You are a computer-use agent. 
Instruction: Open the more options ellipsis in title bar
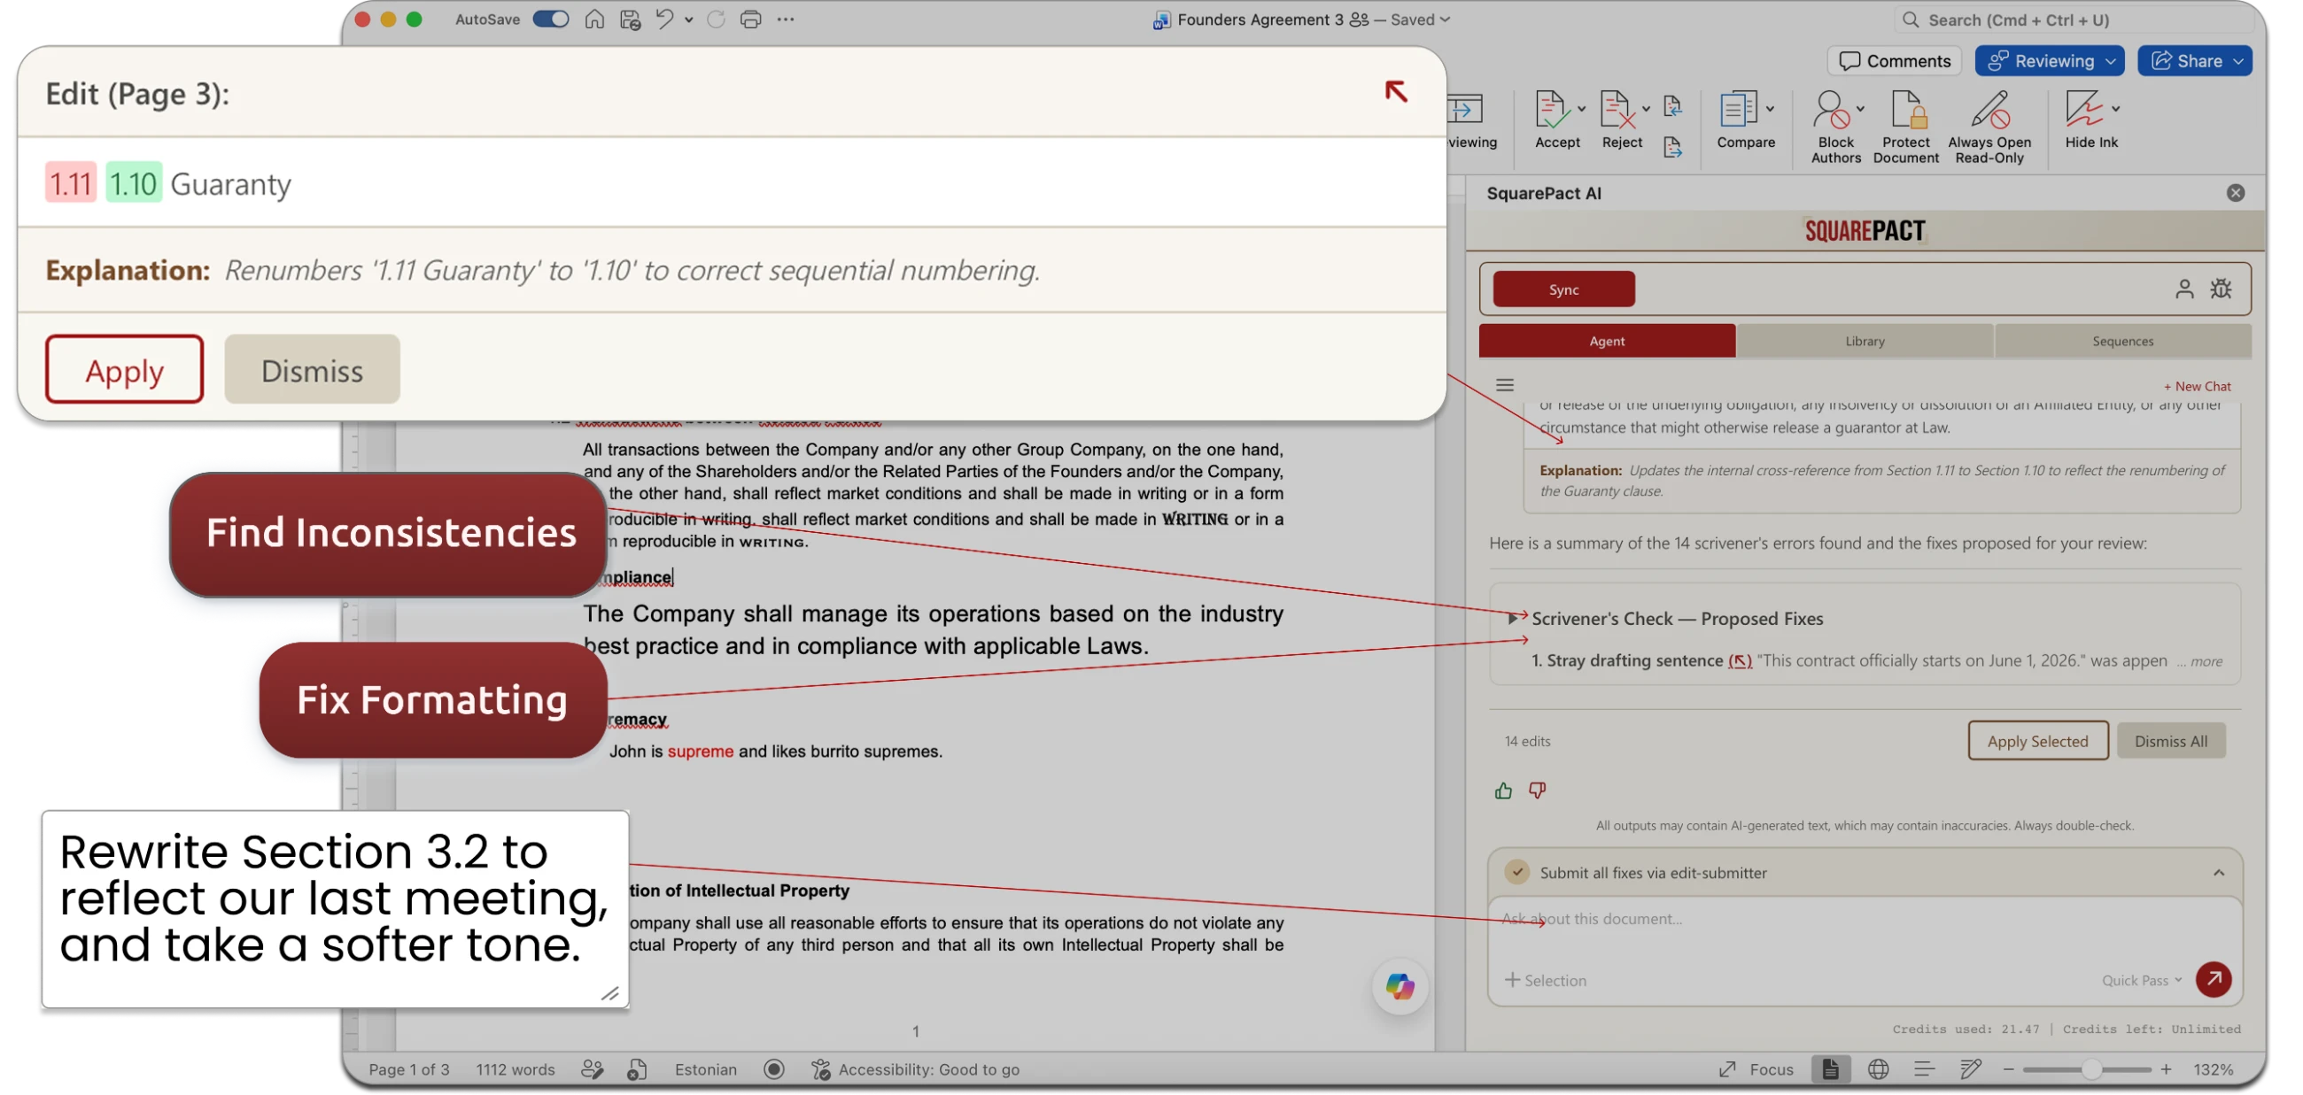pos(786,19)
